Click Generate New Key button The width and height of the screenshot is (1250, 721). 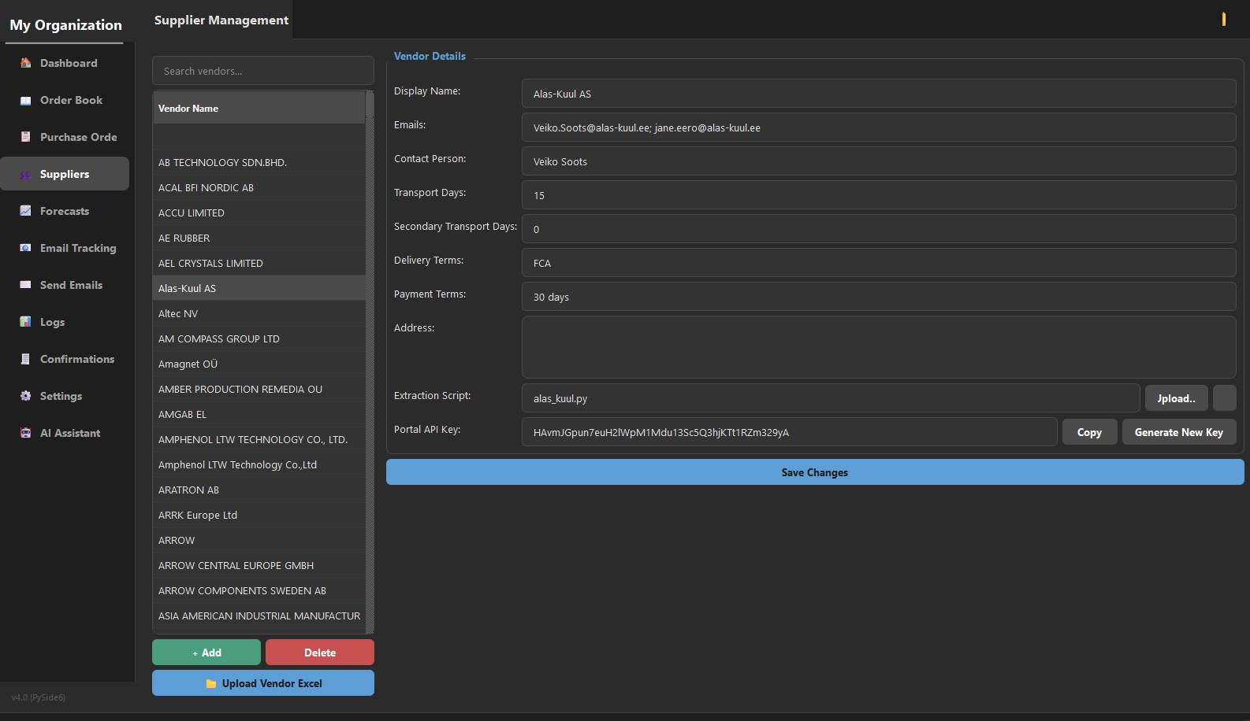tap(1179, 432)
